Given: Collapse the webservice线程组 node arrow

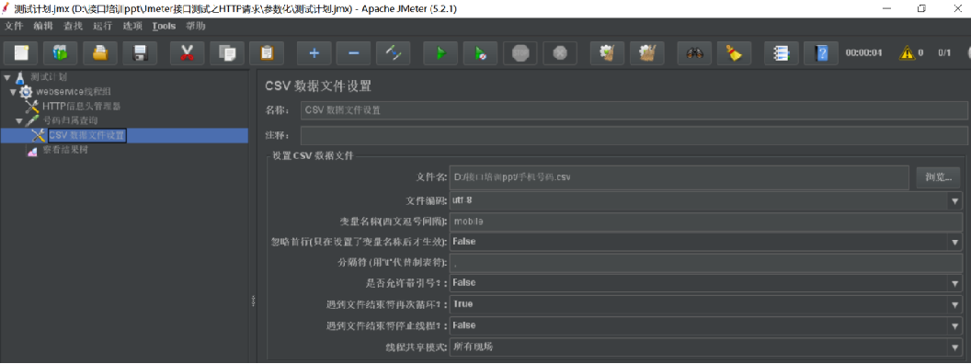Looking at the screenshot, I should (13, 92).
